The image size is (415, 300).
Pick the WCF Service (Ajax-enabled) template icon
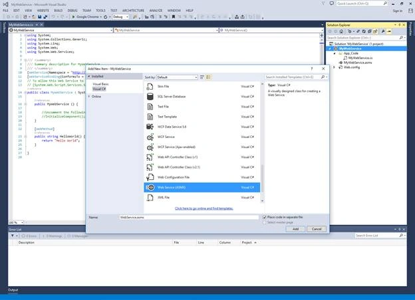coord(150,147)
